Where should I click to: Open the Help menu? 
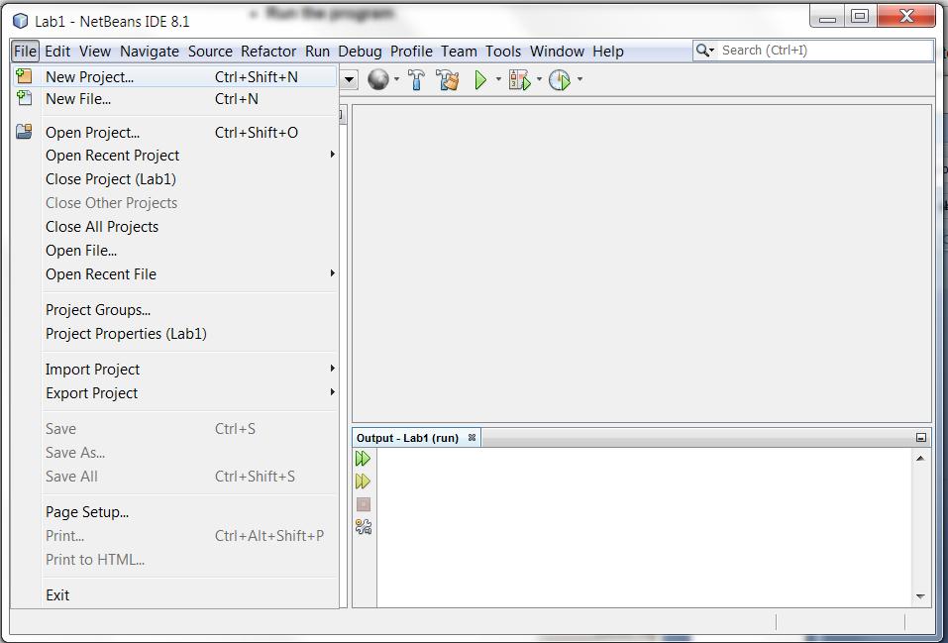[x=607, y=52]
